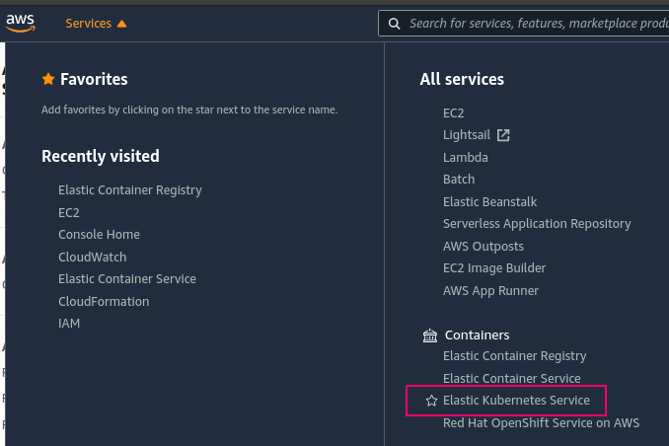Viewport: 669px width, 446px height.
Task: Collapse the Services menu arrow
Action: pyautogui.click(x=121, y=24)
